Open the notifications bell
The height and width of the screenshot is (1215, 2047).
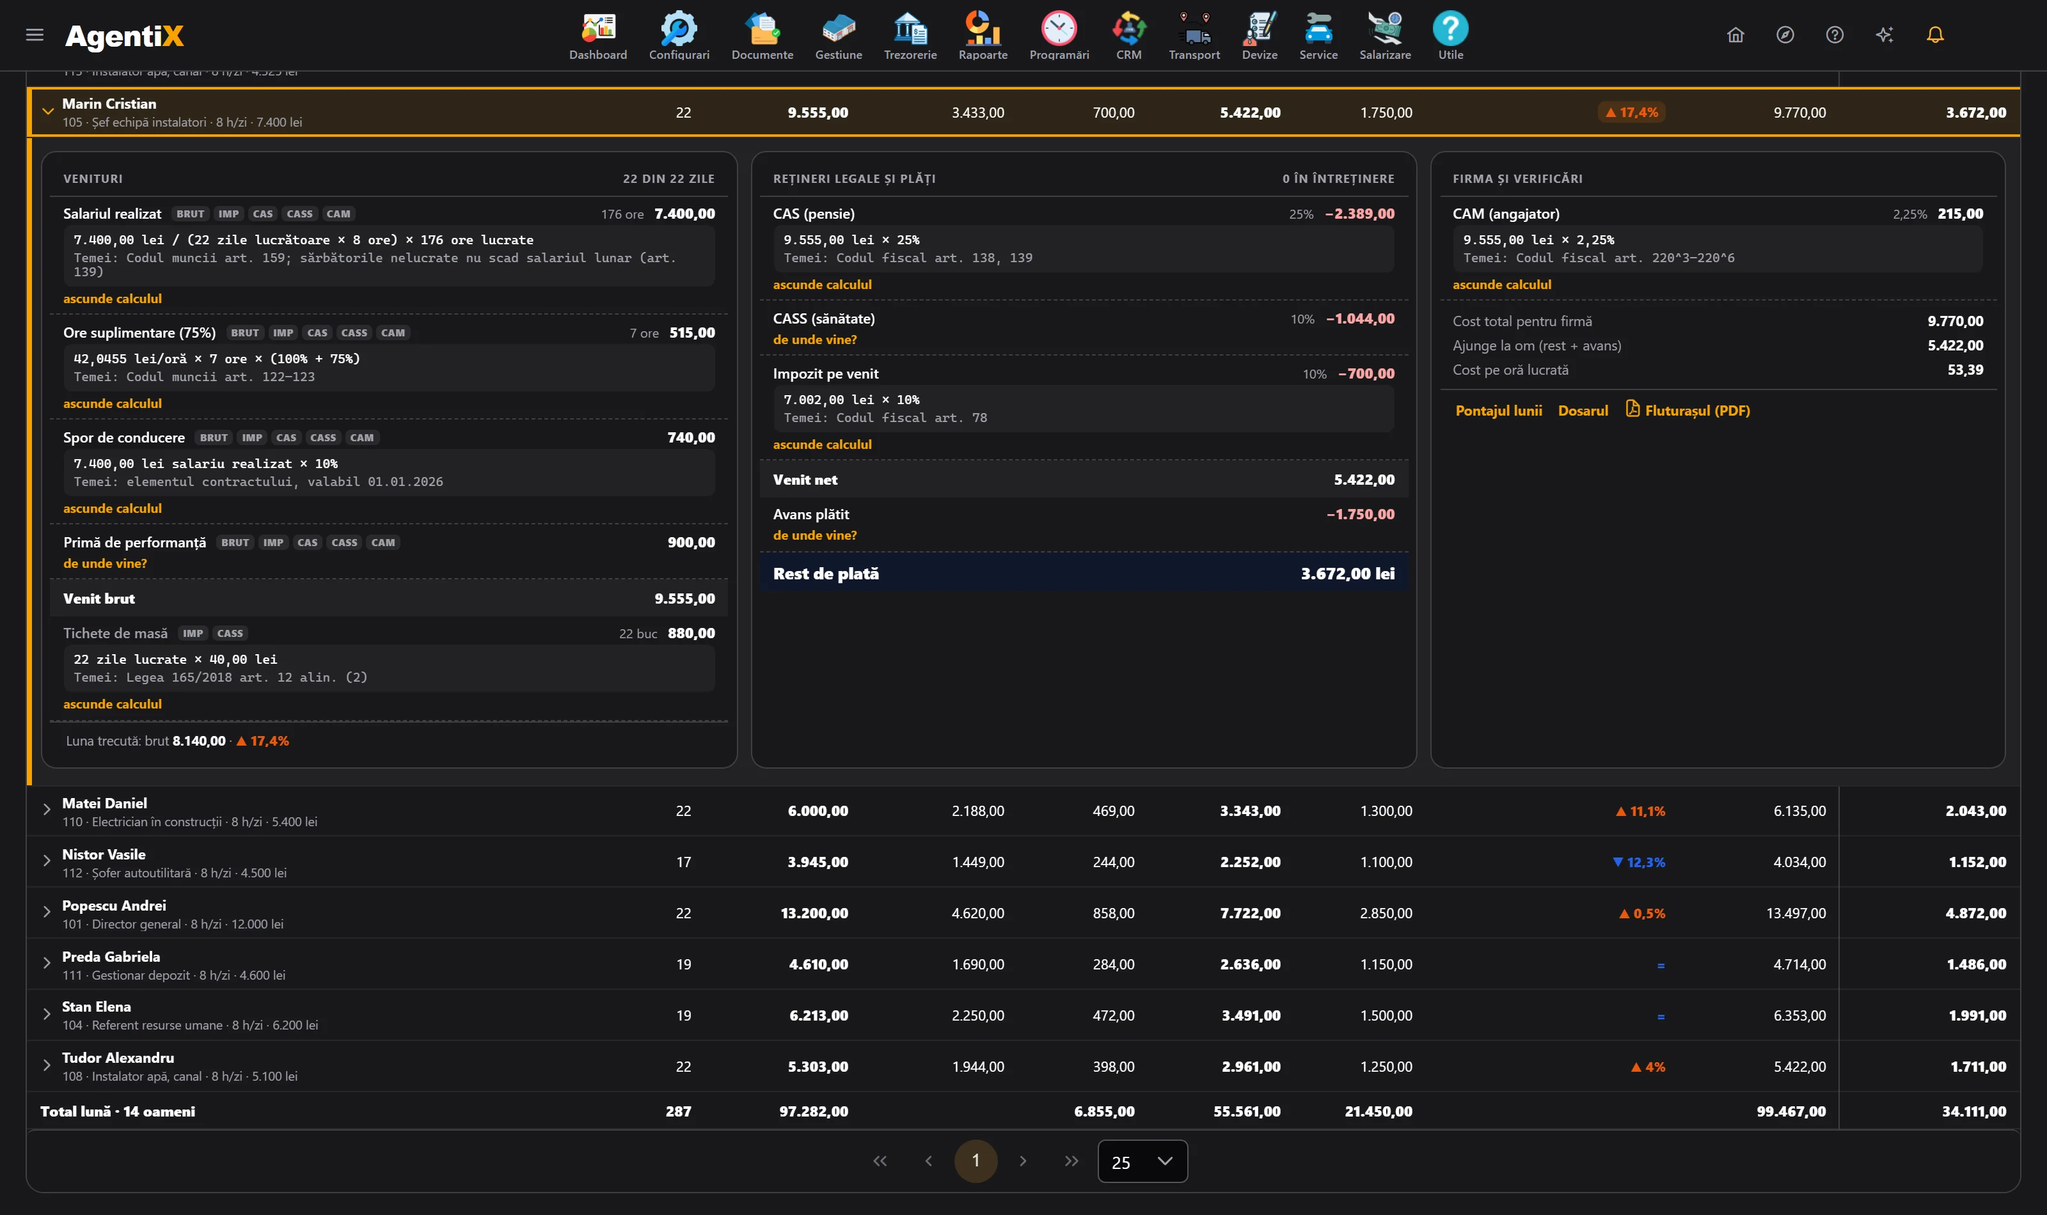[x=1935, y=35]
